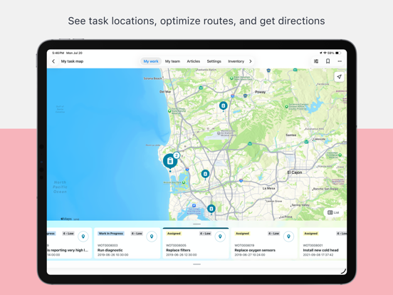Click the WOT0008019 work order number

(245, 245)
